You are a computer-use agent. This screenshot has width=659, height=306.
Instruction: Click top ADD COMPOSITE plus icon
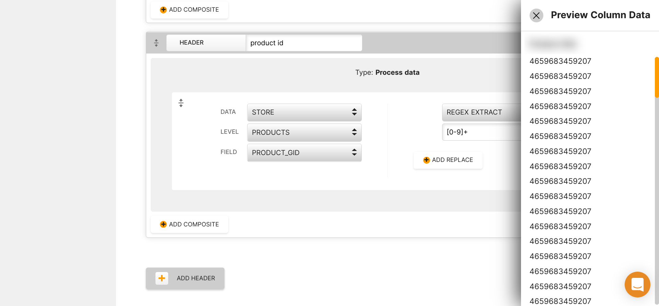pyautogui.click(x=163, y=10)
